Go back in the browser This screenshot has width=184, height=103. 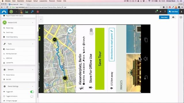[2, 7]
